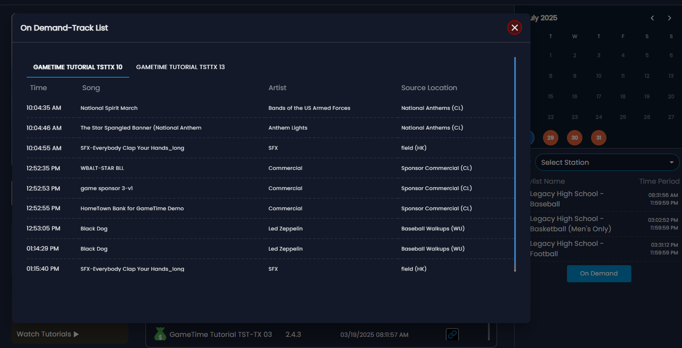Click the 08:31:56 AM time period
This screenshot has width=682, height=348.
(x=663, y=195)
